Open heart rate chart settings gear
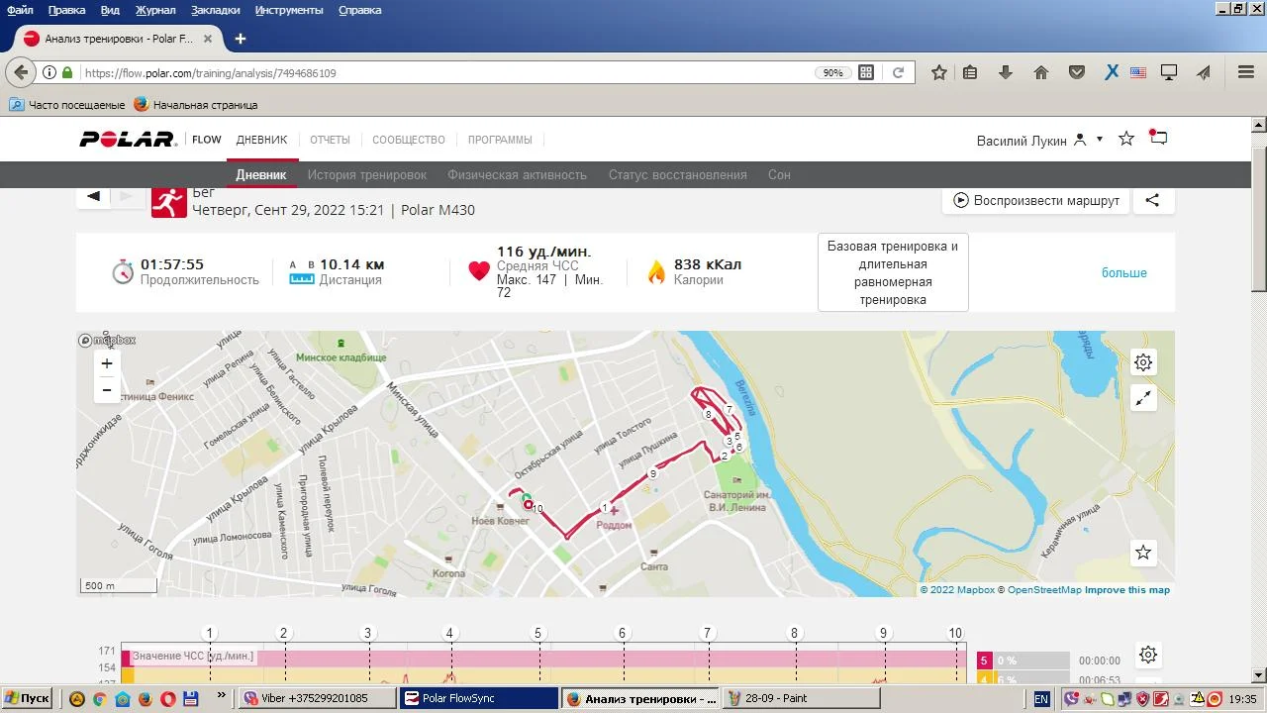This screenshot has width=1267, height=713. click(x=1147, y=655)
